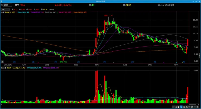Open the 日線 period dropdown

point(5,9)
